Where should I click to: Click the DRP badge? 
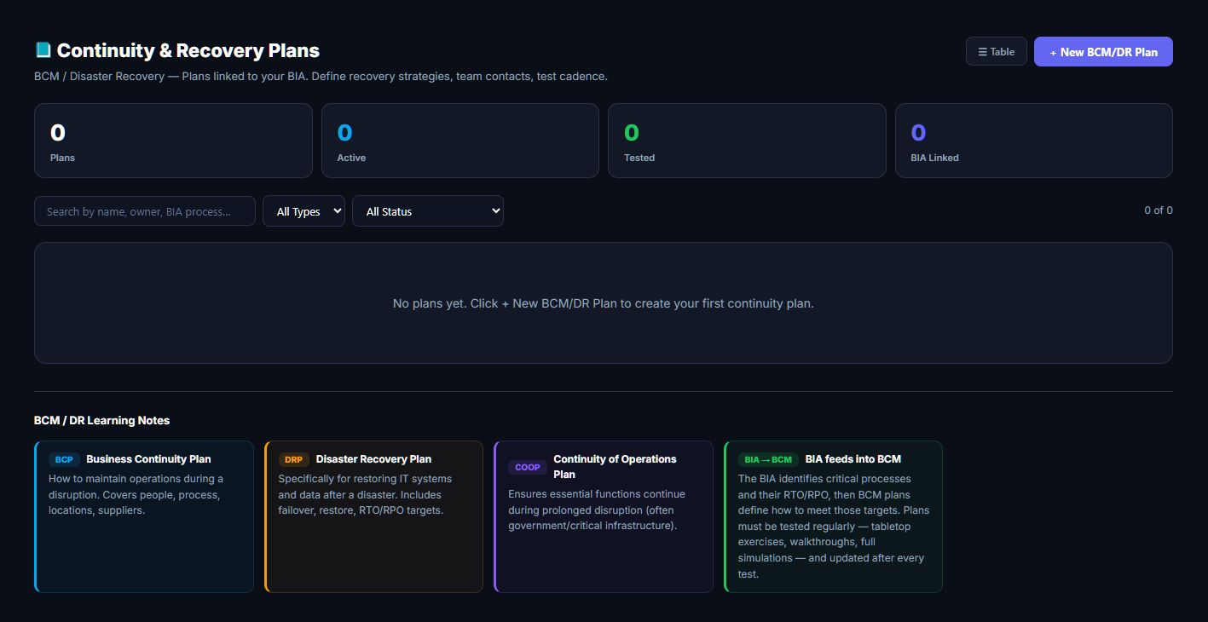pyautogui.click(x=293, y=459)
